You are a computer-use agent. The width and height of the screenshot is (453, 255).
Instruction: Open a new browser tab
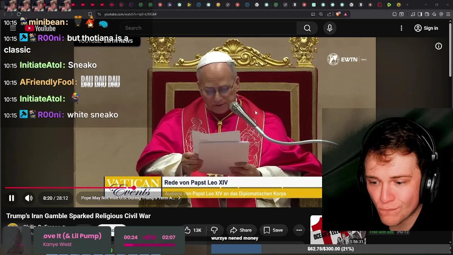pyautogui.click(x=407, y=5)
